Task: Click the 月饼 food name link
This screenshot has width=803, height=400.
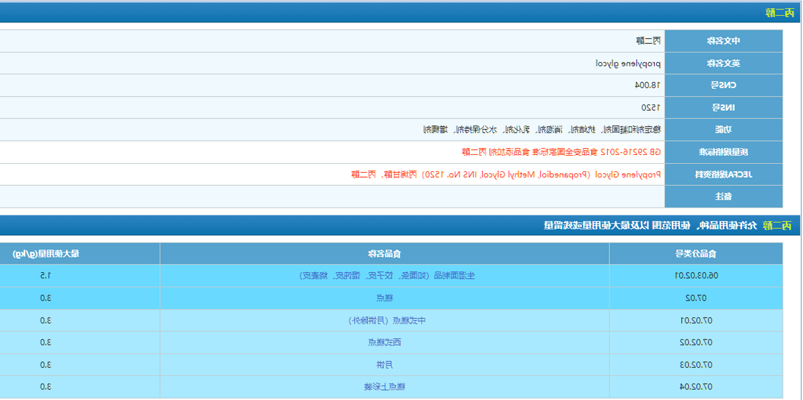Action: point(384,365)
